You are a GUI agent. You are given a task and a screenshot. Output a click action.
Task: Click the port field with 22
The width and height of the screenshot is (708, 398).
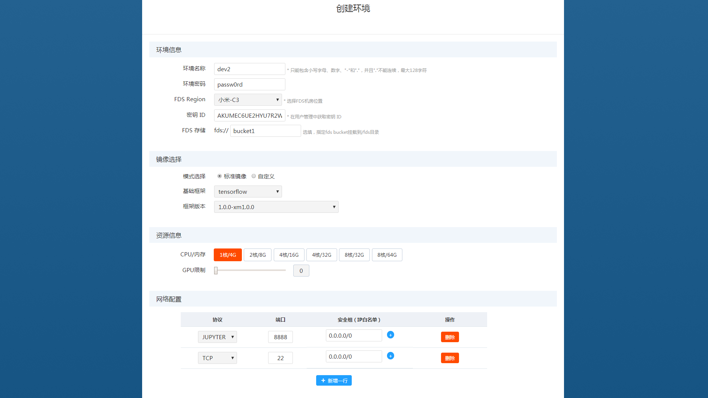[280, 358]
